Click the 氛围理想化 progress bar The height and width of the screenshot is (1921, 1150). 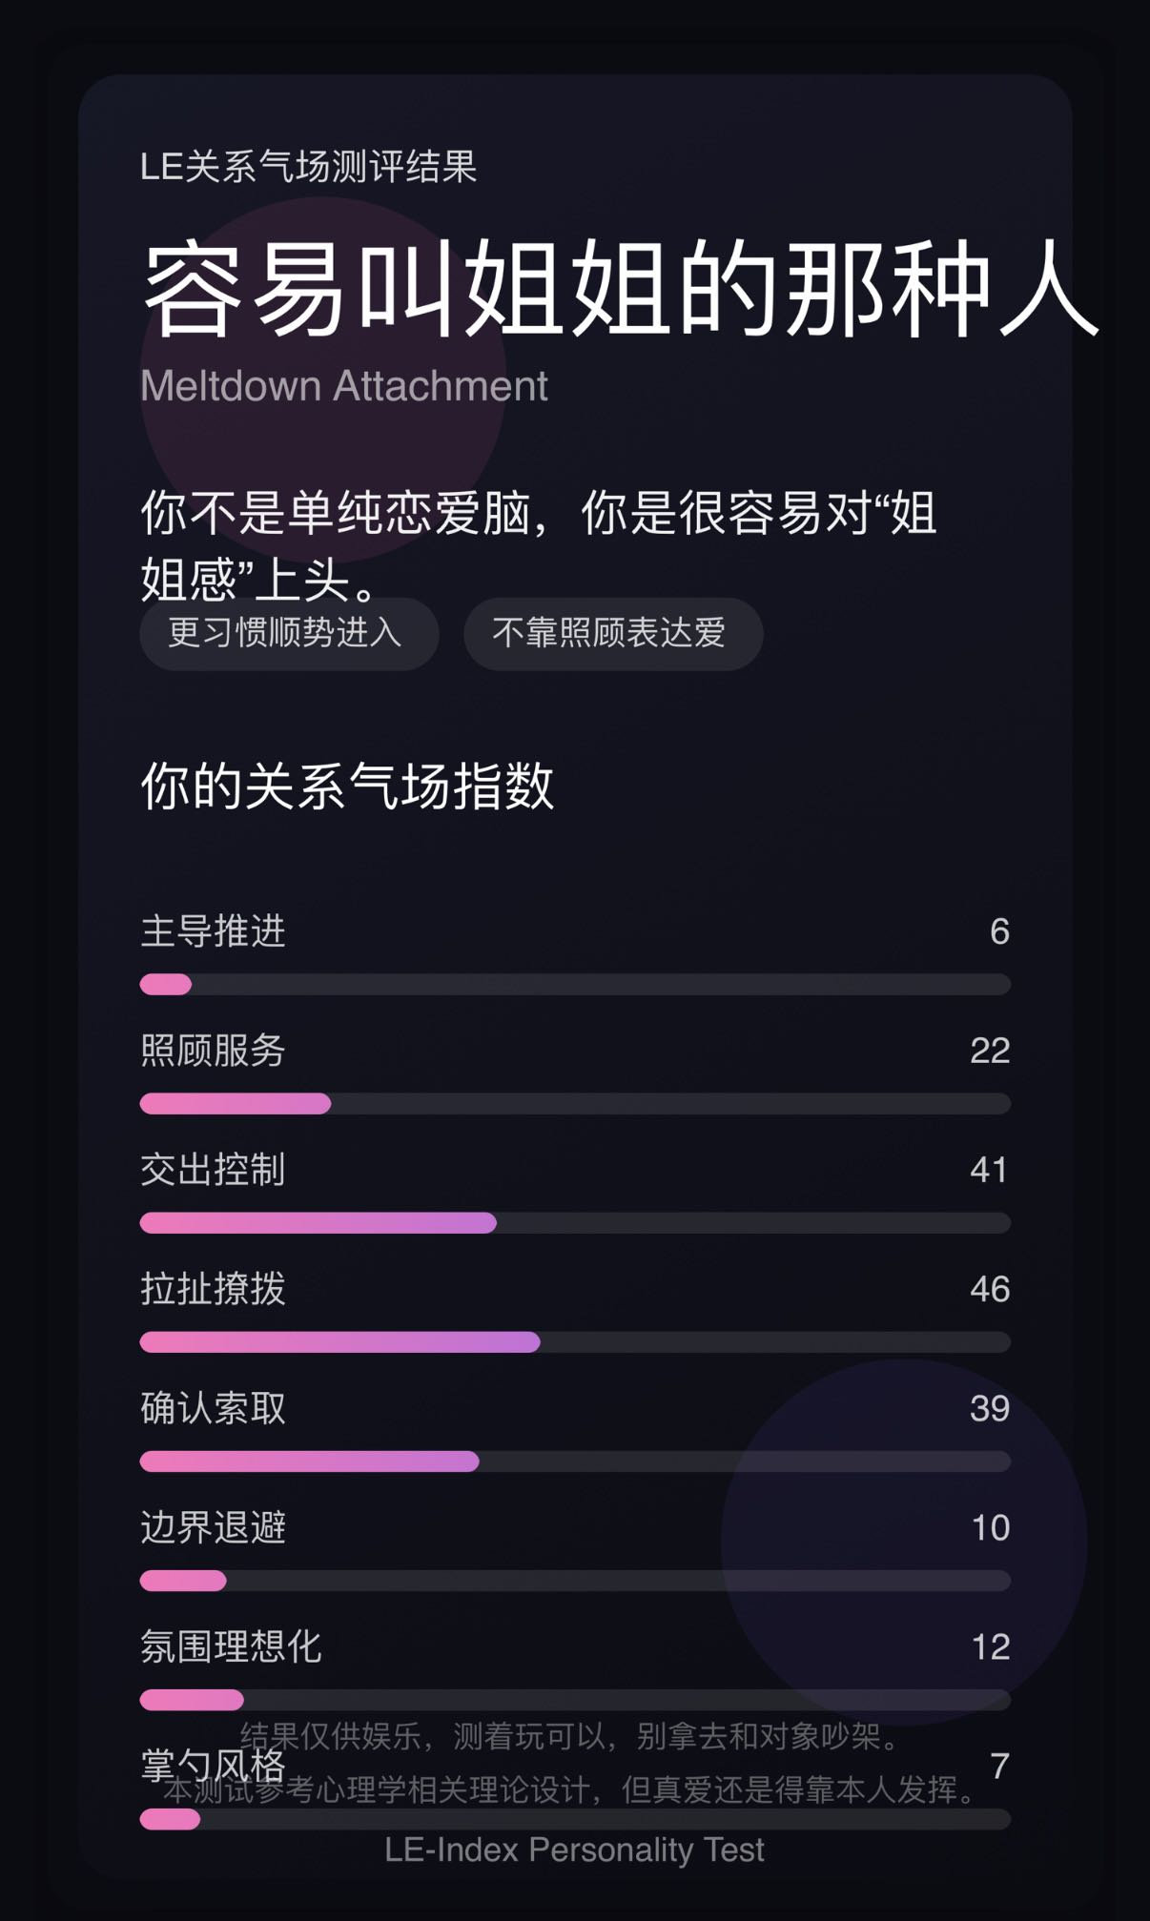tap(575, 1700)
